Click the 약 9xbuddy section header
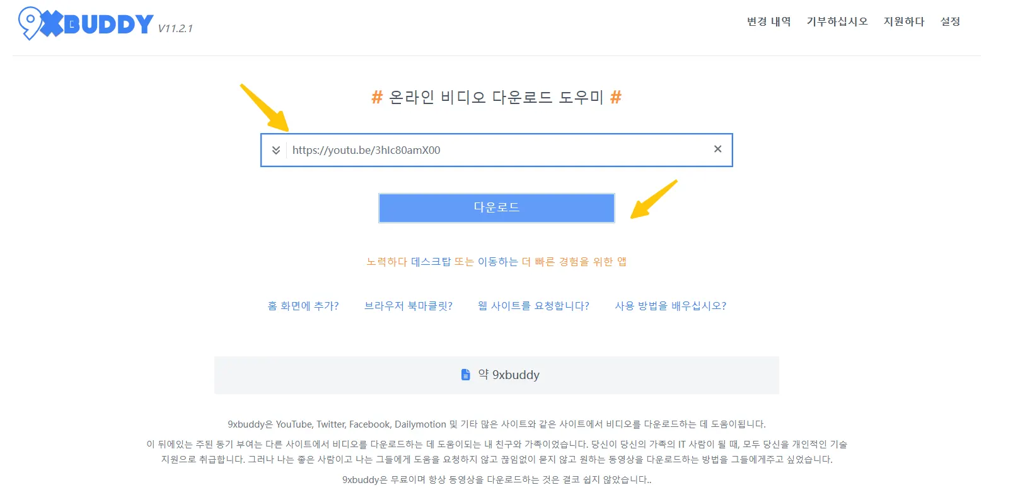The height and width of the screenshot is (502, 1020). (x=497, y=375)
